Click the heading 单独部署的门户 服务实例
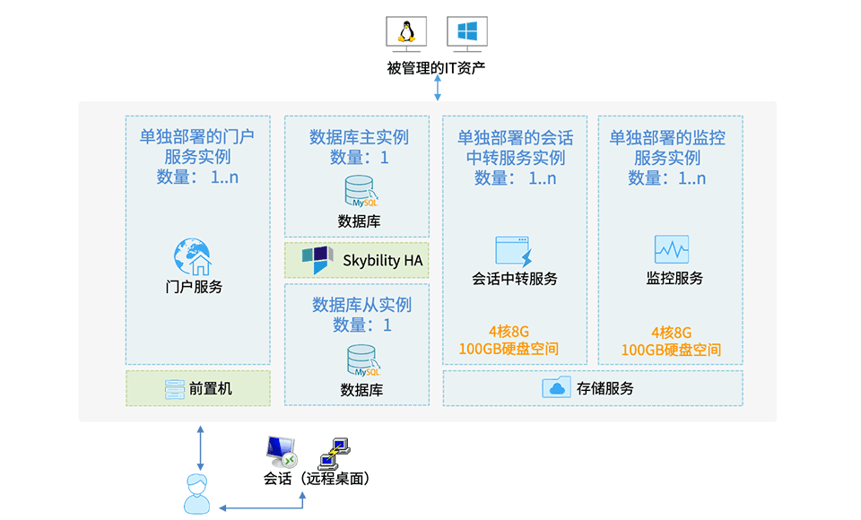The image size is (861, 520). click(x=197, y=147)
